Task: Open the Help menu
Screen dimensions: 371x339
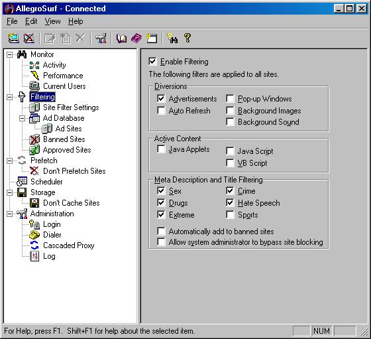Action: coord(76,21)
